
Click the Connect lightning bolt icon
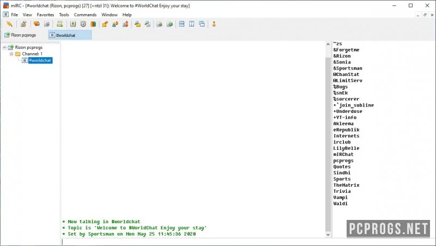[x=9, y=24]
